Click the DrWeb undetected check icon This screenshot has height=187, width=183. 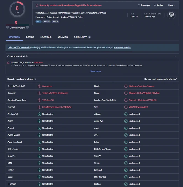tap(39, 170)
